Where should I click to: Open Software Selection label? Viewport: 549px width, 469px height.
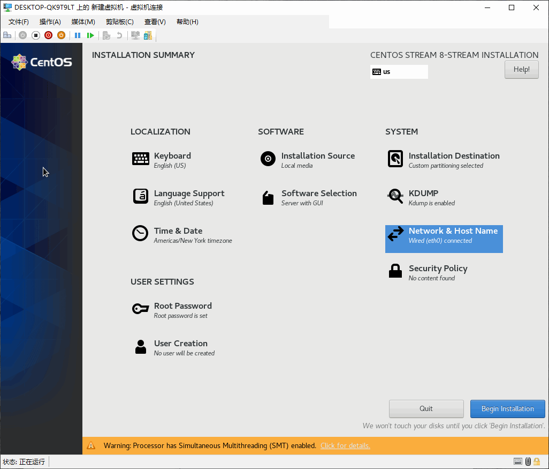[x=319, y=193]
